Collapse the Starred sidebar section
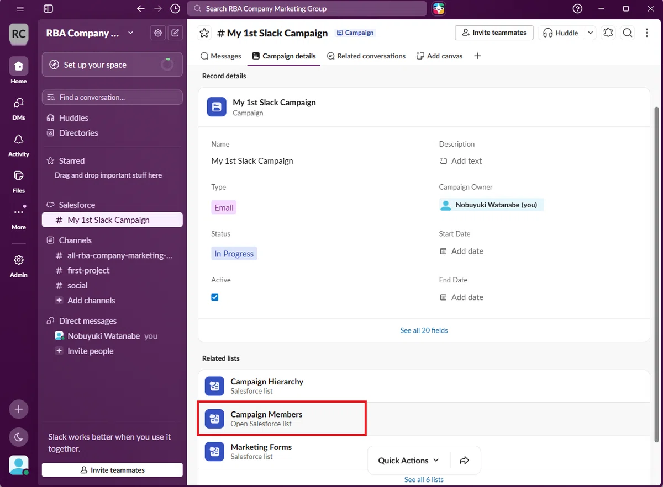This screenshot has height=487, width=663. click(x=65, y=161)
